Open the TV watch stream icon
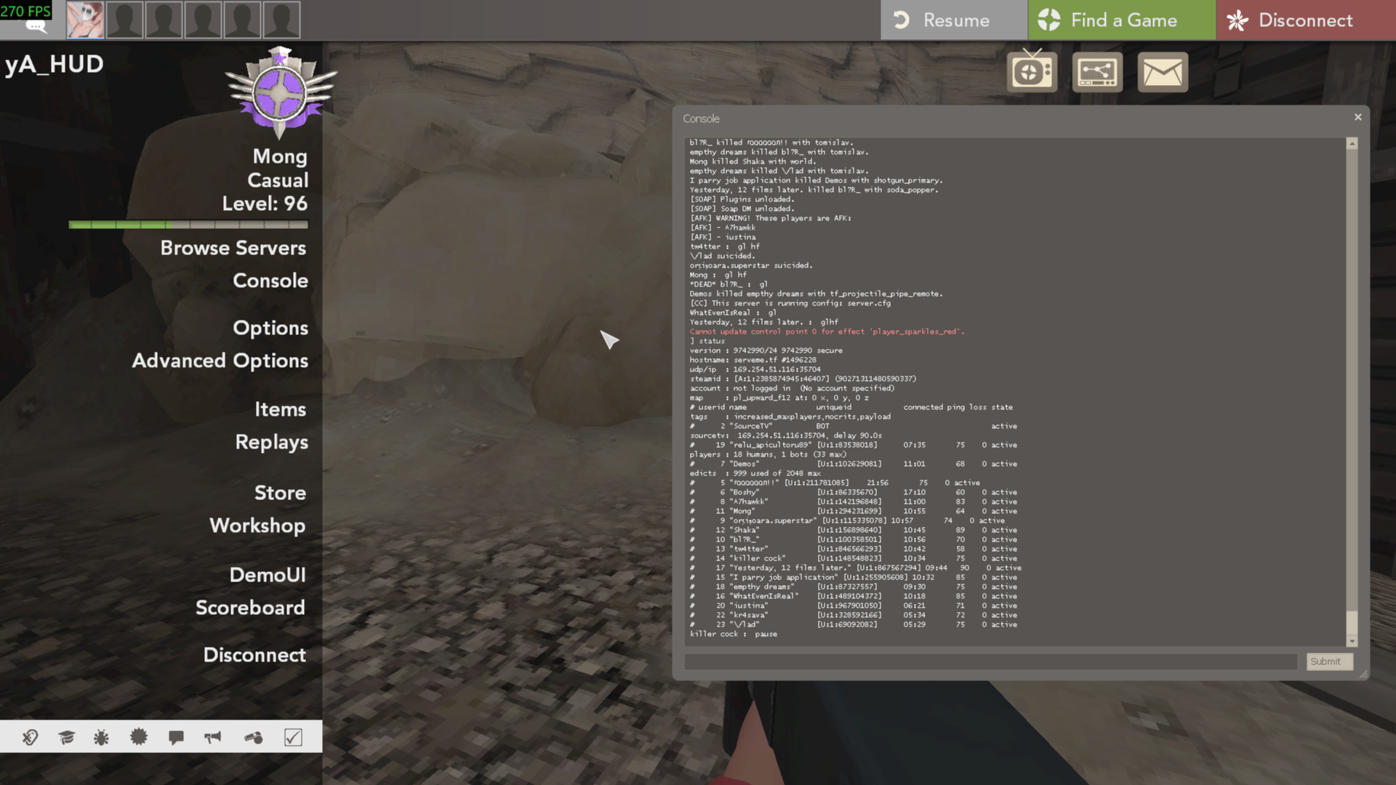Screen dimensions: 1396x785 click(x=1032, y=72)
